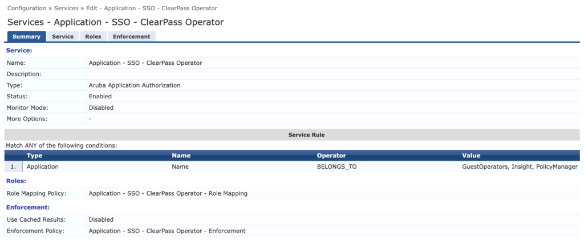Click the Value column header
The width and height of the screenshot is (584, 241).
coord(471,155)
